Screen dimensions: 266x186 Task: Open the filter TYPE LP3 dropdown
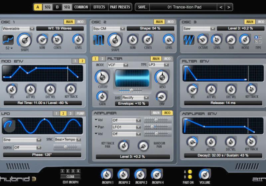pos(158,64)
